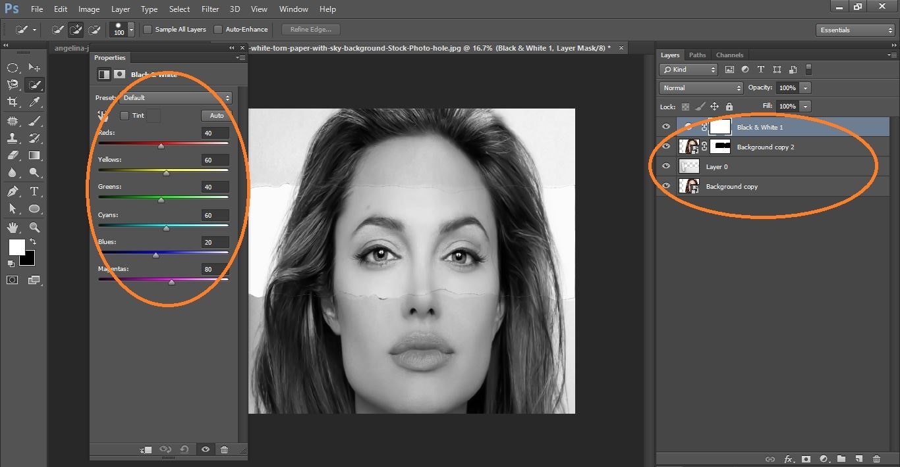Select the Eyedropper tool

[x=34, y=102]
